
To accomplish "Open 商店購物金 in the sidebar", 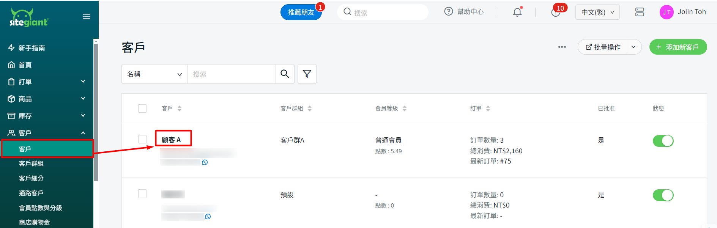I will [35, 222].
